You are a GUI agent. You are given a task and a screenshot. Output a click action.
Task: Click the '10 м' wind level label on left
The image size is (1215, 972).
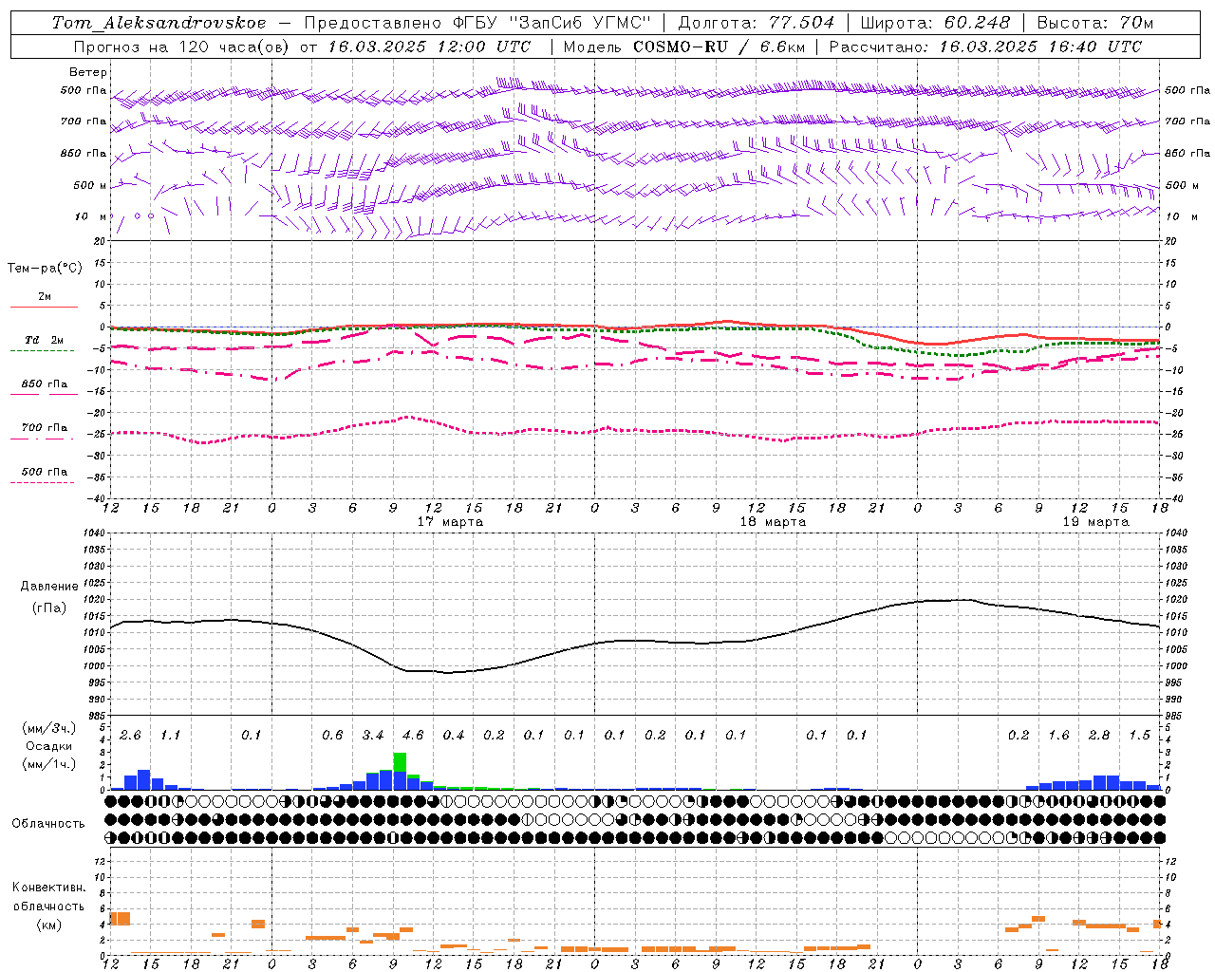(x=91, y=217)
